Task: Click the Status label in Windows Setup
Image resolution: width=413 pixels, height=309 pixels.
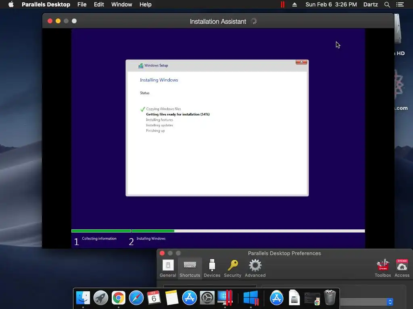Action: click(145, 93)
